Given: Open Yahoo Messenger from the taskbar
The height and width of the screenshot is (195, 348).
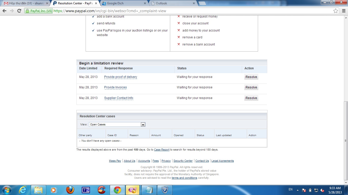Looking at the screenshot, I should 133,190.
